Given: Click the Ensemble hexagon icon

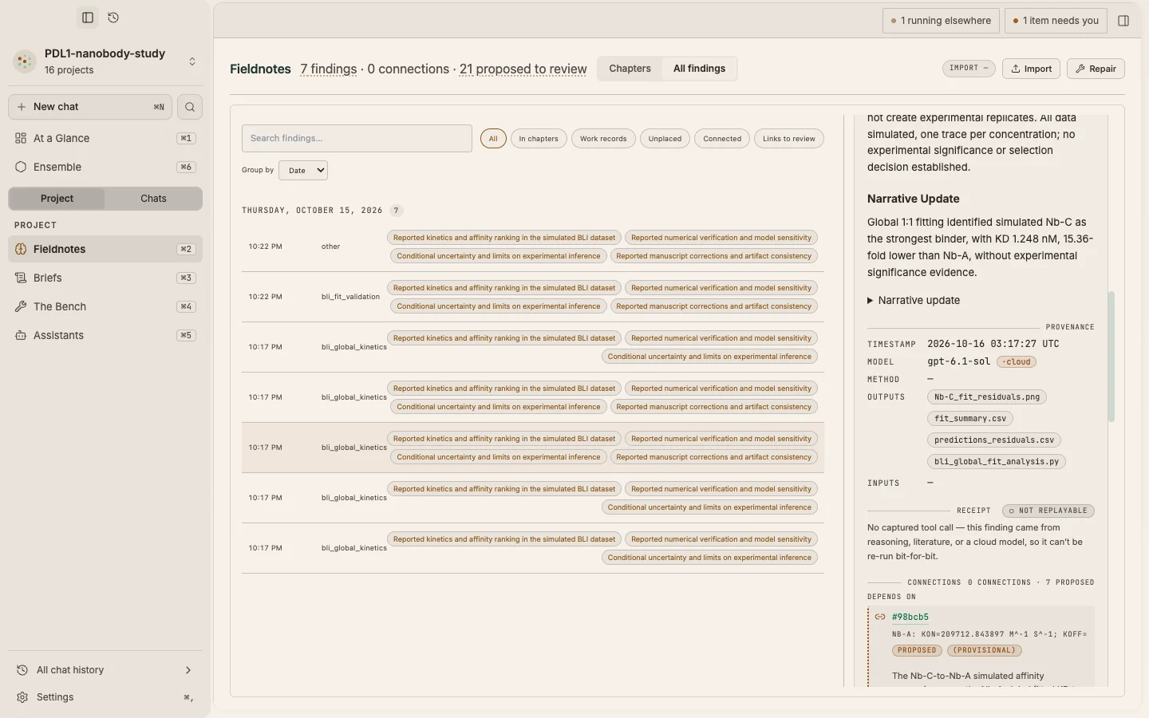Looking at the screenshot, I should click(x=21, y=167).
